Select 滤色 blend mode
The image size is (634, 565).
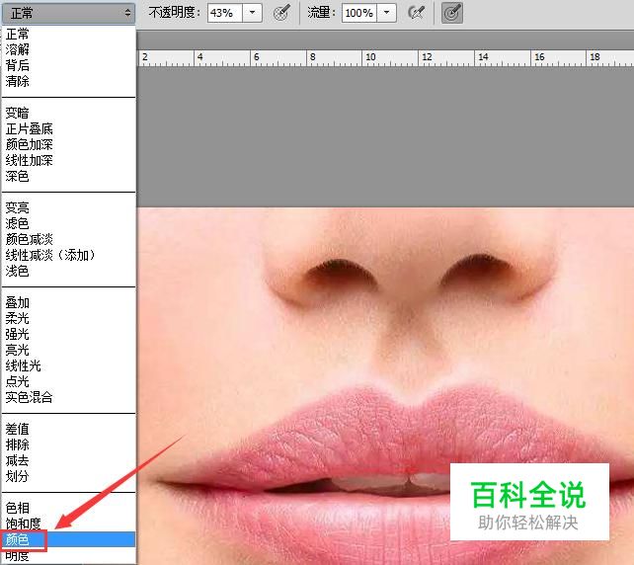tap(68, 223)
